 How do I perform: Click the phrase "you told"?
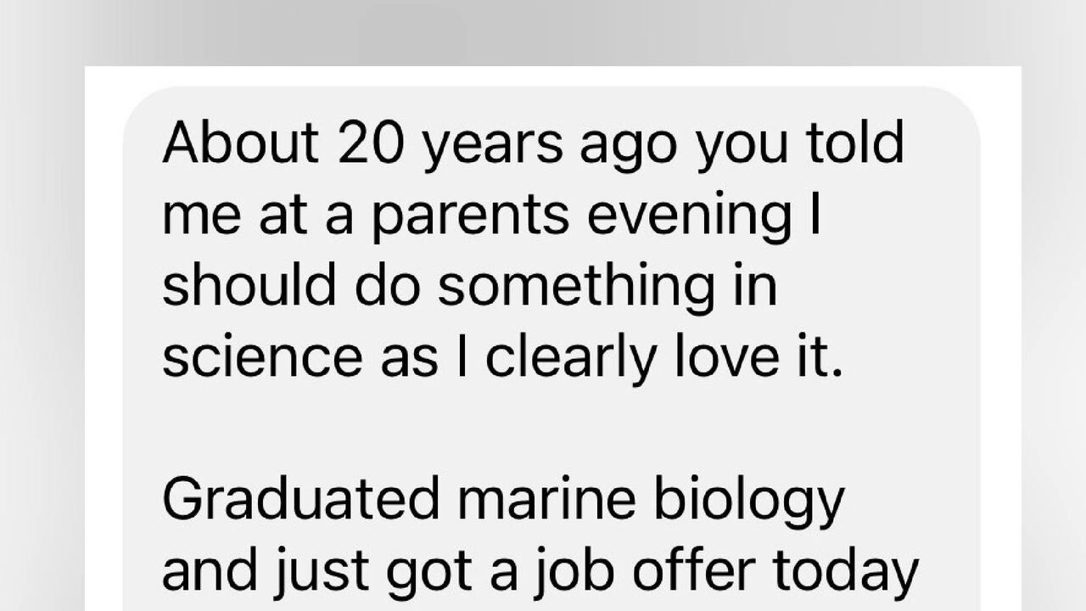[799, 143]
